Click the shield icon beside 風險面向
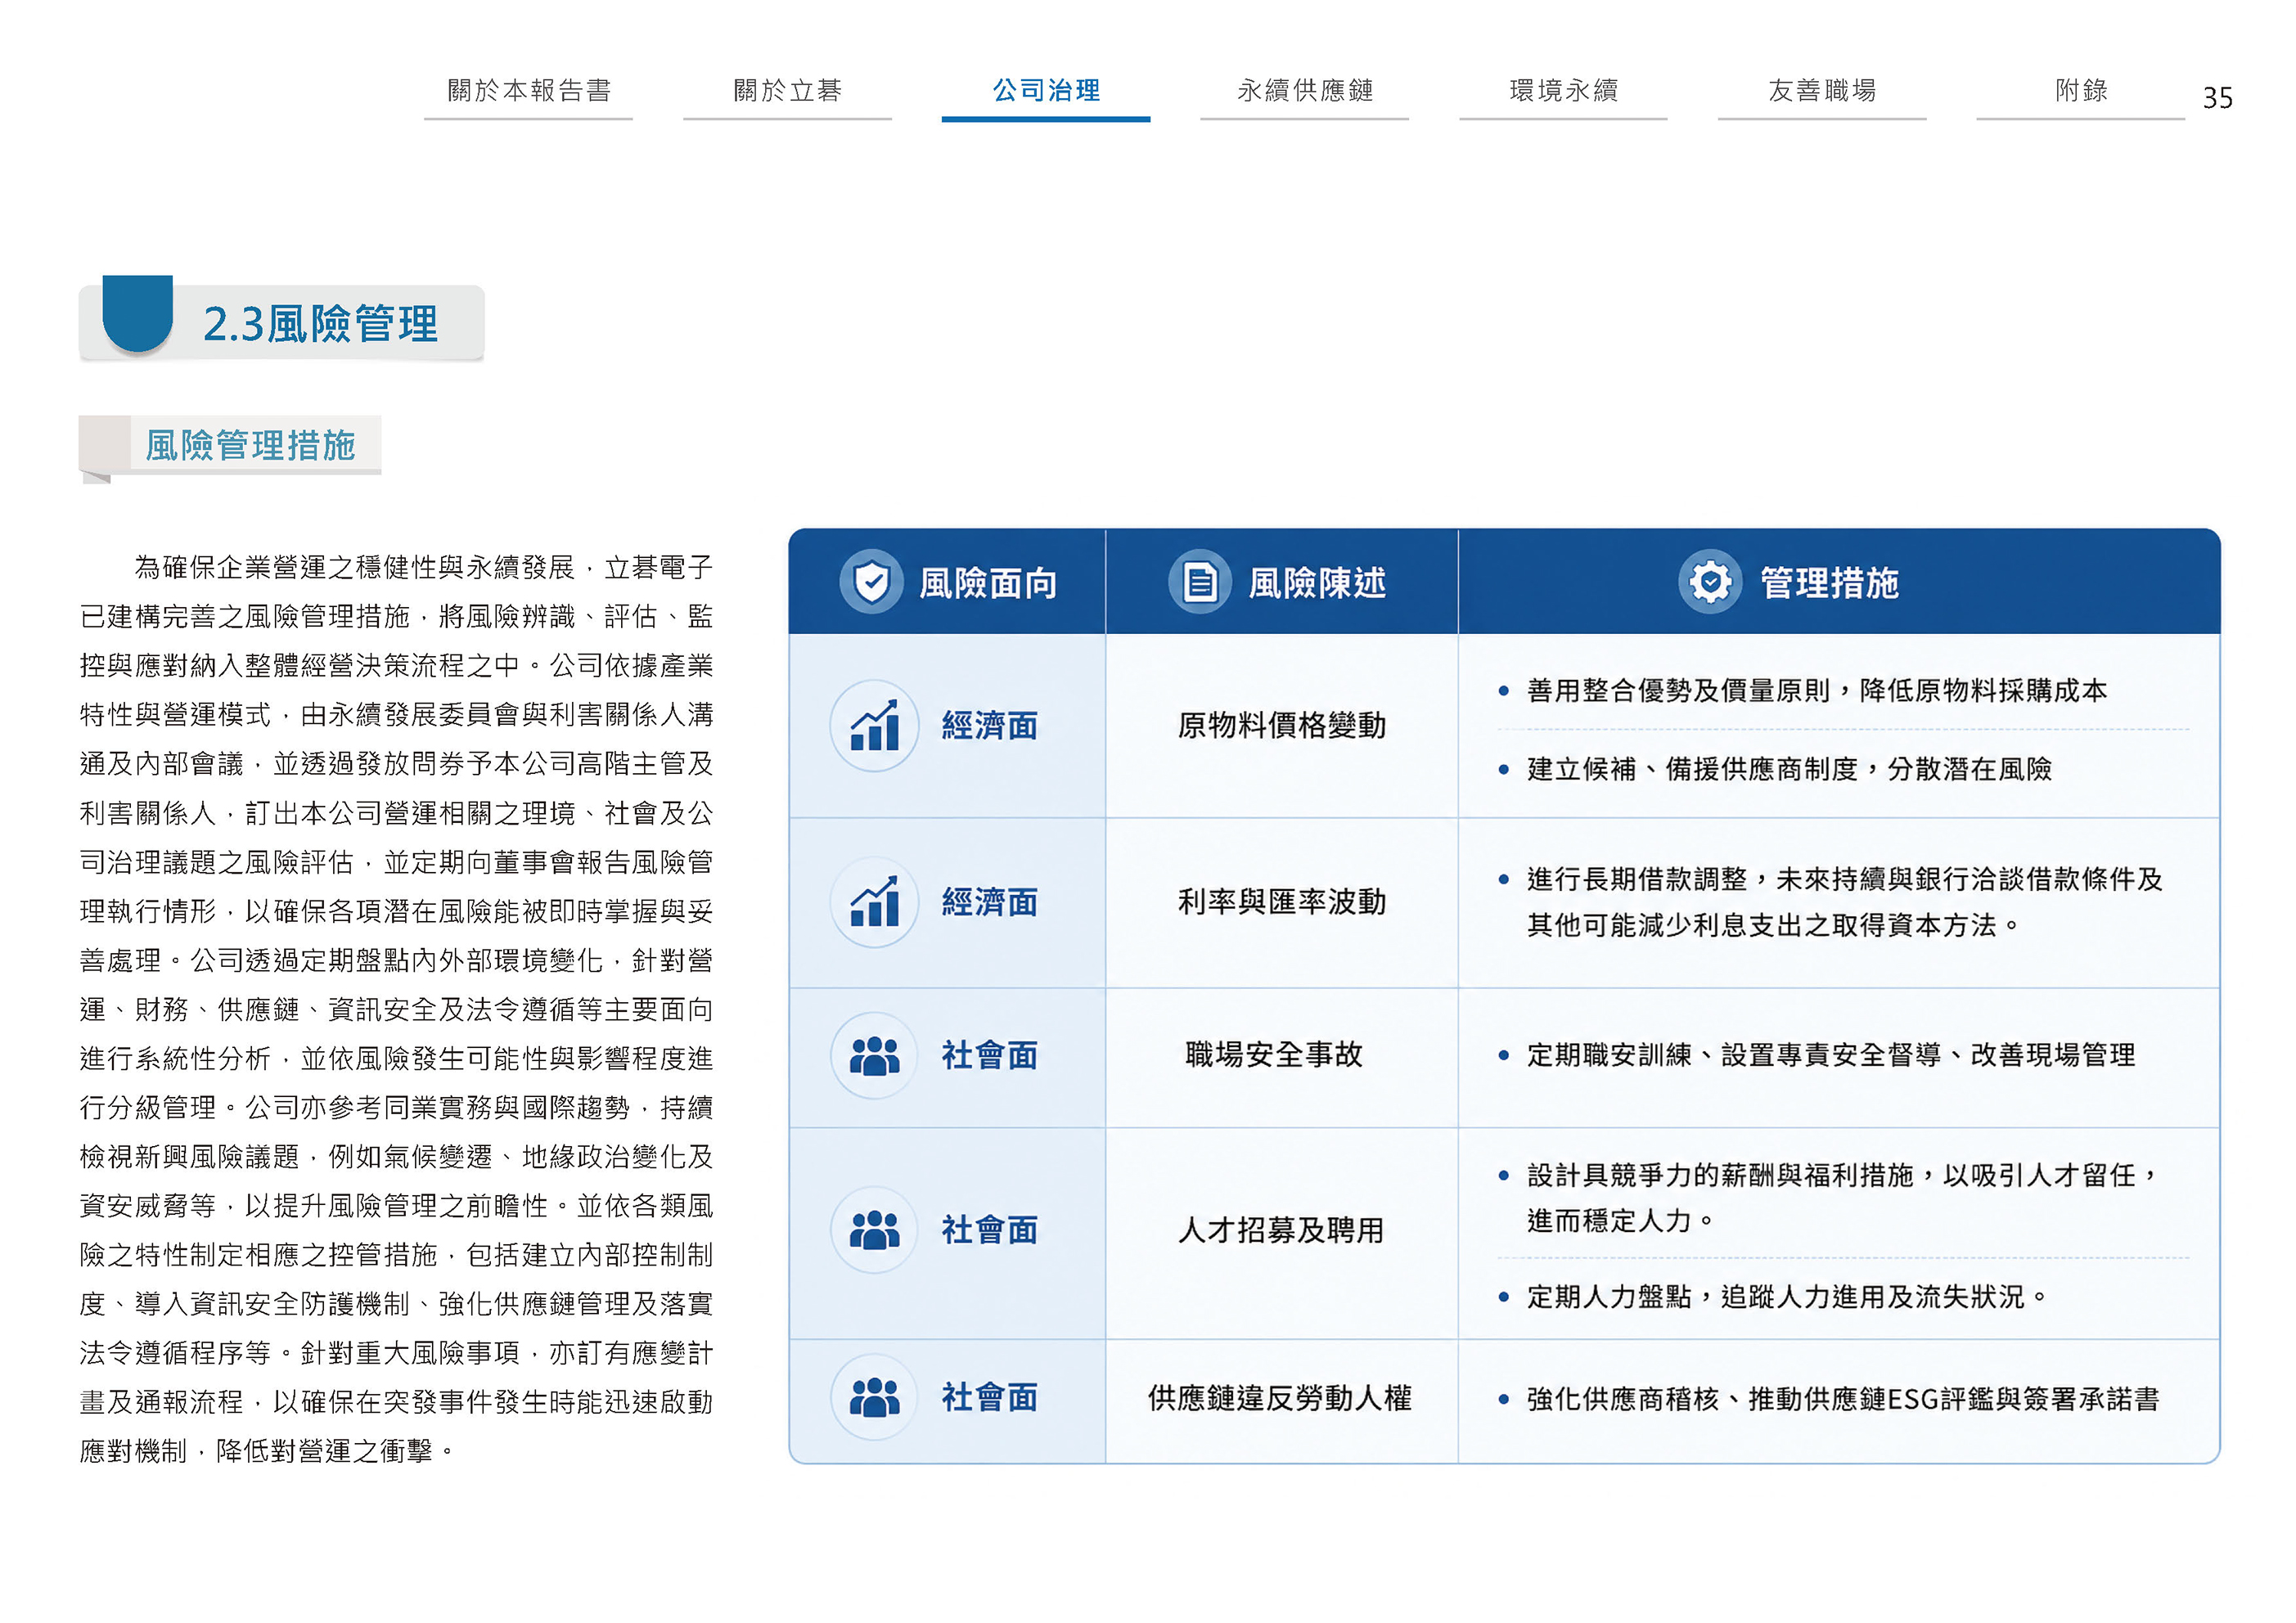 coord(871,581)
